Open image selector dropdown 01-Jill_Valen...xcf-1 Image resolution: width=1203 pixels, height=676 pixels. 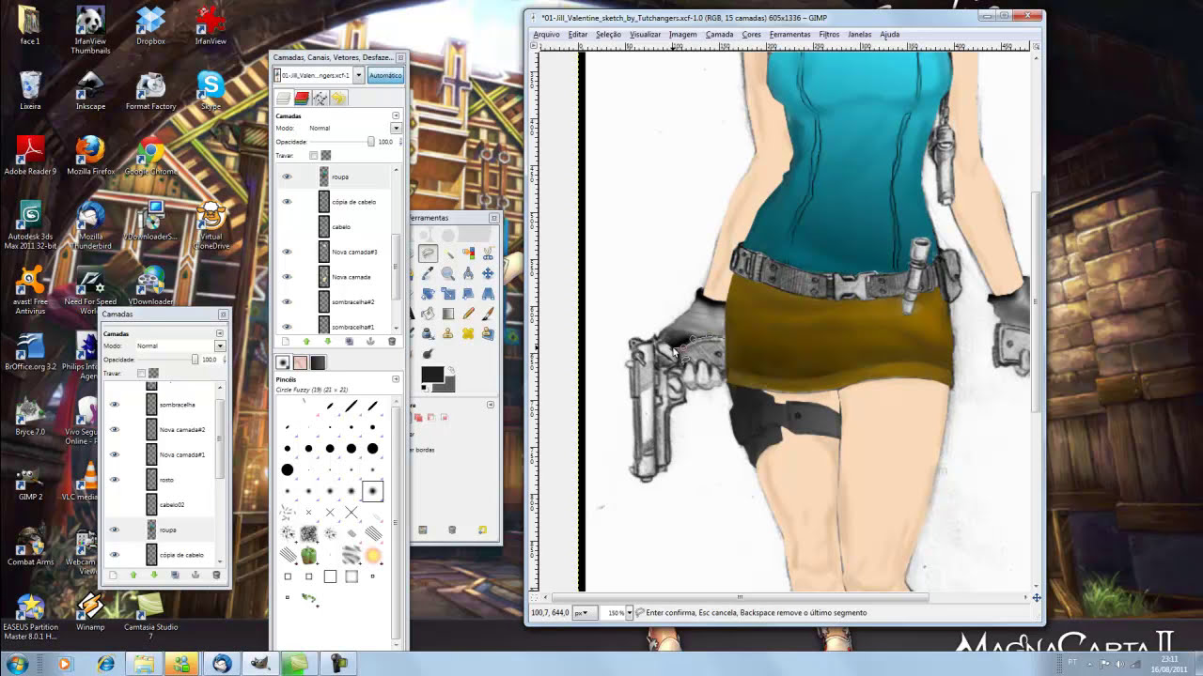pos(359,75)
